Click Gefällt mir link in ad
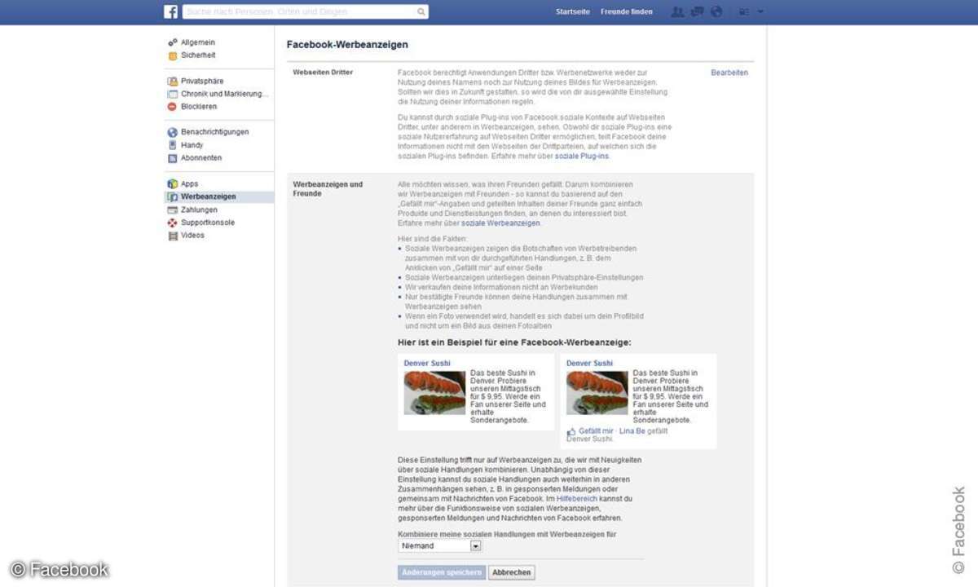This screenshot has height=587, width=978. coord(596,431)
